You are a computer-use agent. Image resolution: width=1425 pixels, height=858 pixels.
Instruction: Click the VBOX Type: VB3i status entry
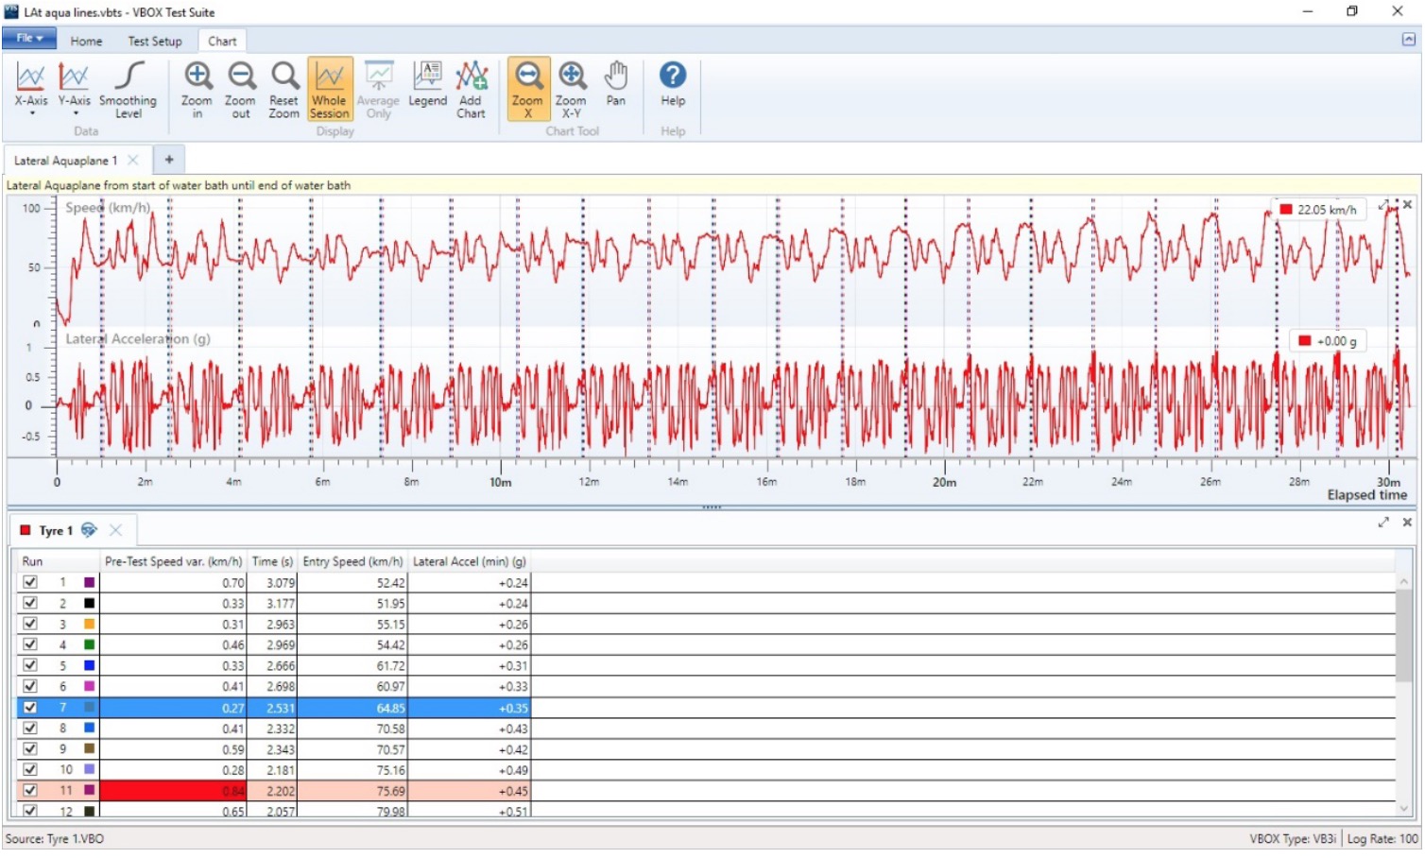pos(1293,839)
